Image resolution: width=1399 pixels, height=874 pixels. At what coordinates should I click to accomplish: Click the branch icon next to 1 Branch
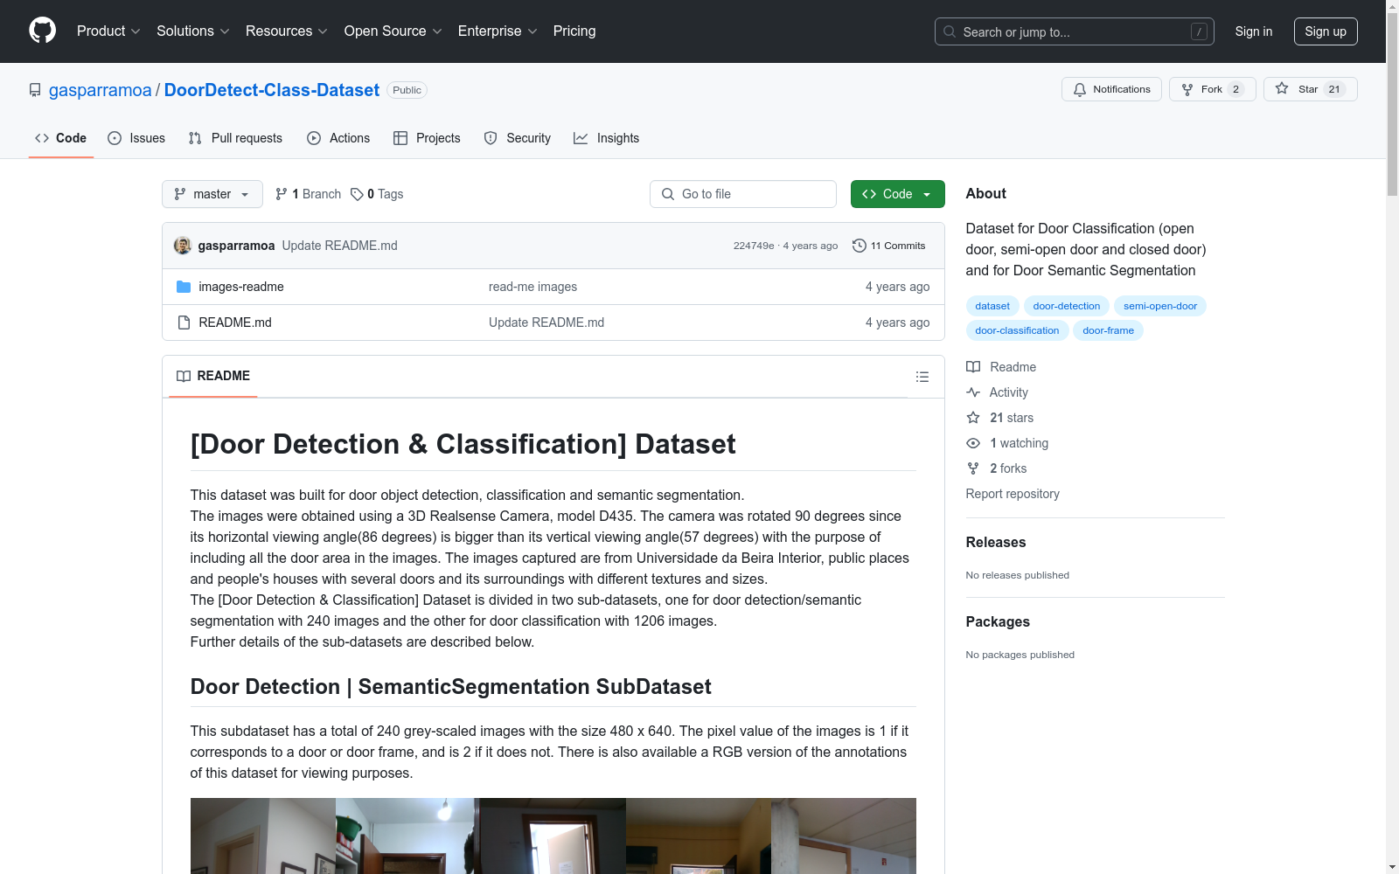281,194
